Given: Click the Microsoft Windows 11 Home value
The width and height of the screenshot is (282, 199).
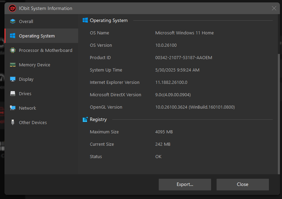Looking at the screenshot, I should [185, 33].
